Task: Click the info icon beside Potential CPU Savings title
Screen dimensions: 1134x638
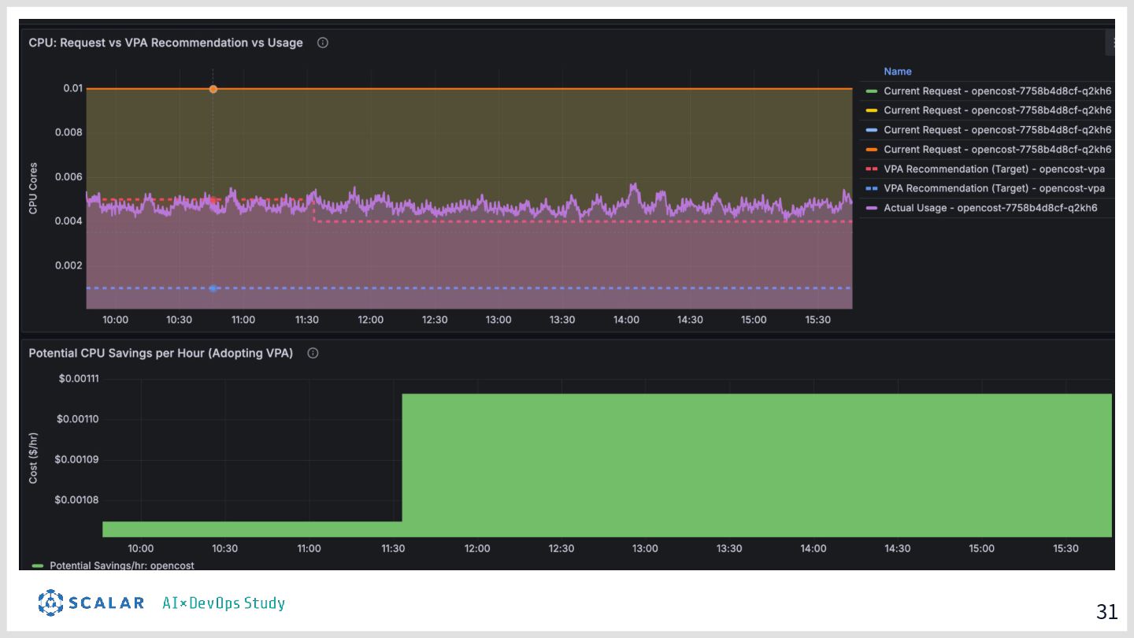Action: pos(313,353)
